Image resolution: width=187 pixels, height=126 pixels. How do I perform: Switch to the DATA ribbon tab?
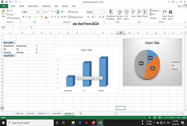56,6
